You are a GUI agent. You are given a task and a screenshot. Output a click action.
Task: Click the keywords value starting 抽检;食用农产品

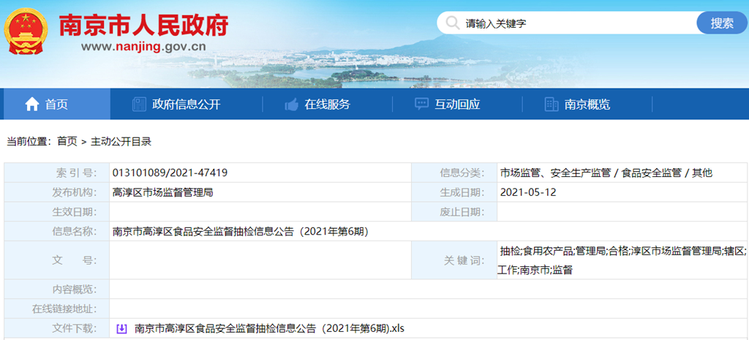[622, 260]
